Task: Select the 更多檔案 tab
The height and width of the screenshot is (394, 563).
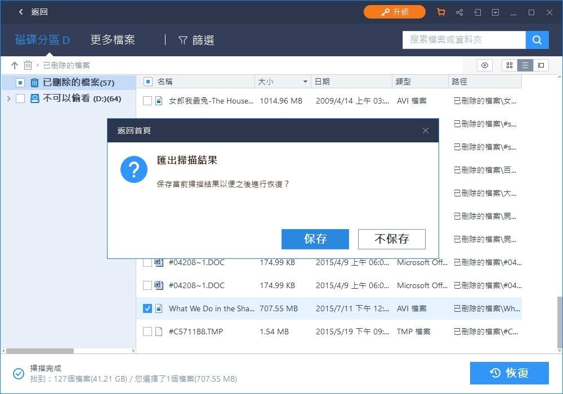Action: [113, 40]
